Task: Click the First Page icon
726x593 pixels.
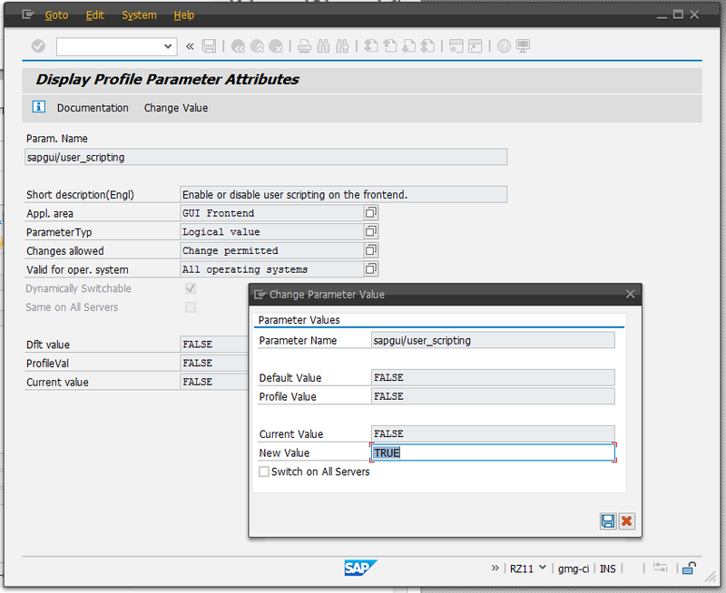Action: click(371, 46)
